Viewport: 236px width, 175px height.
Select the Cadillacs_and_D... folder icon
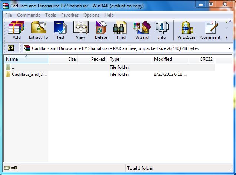(x=8, y=74)
